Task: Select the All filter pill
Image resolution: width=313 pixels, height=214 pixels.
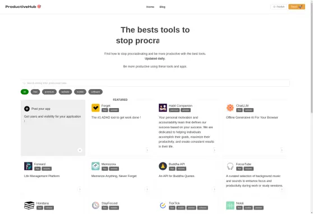Action: point(25,92)
